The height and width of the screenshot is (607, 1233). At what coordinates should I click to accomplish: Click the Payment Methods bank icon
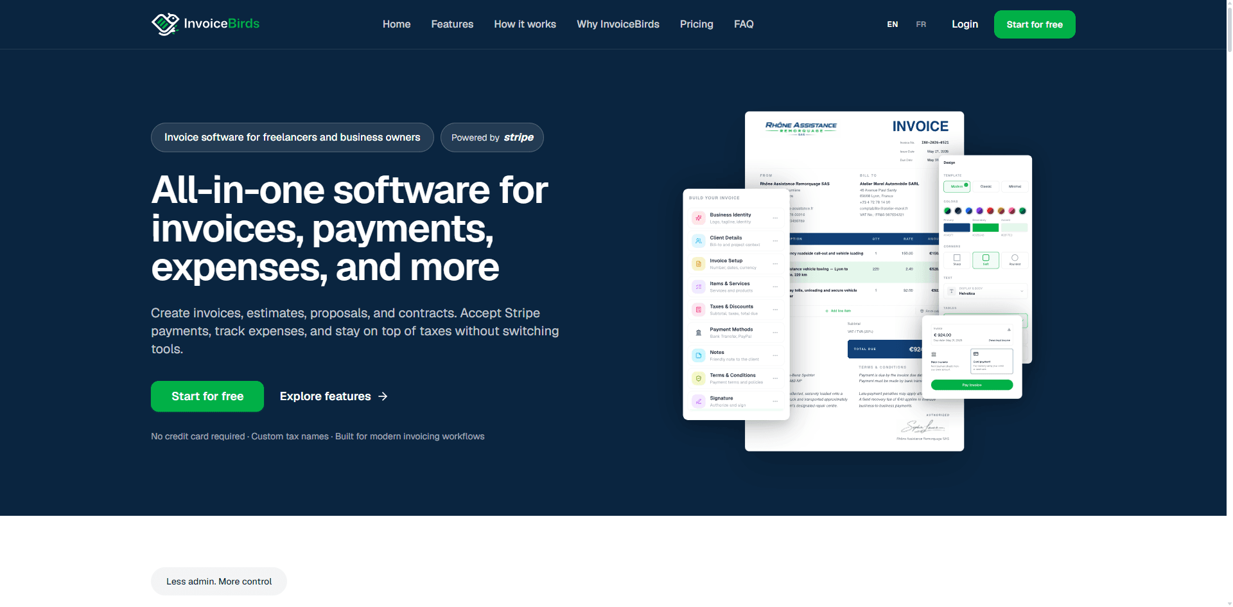click(699, 333)
